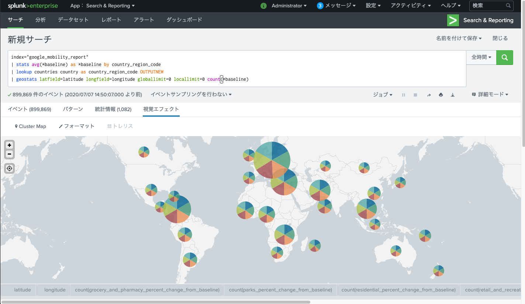Go to the ダッシュボード navigation tab
Screen dimensions: 525x304
pos(184,20)
